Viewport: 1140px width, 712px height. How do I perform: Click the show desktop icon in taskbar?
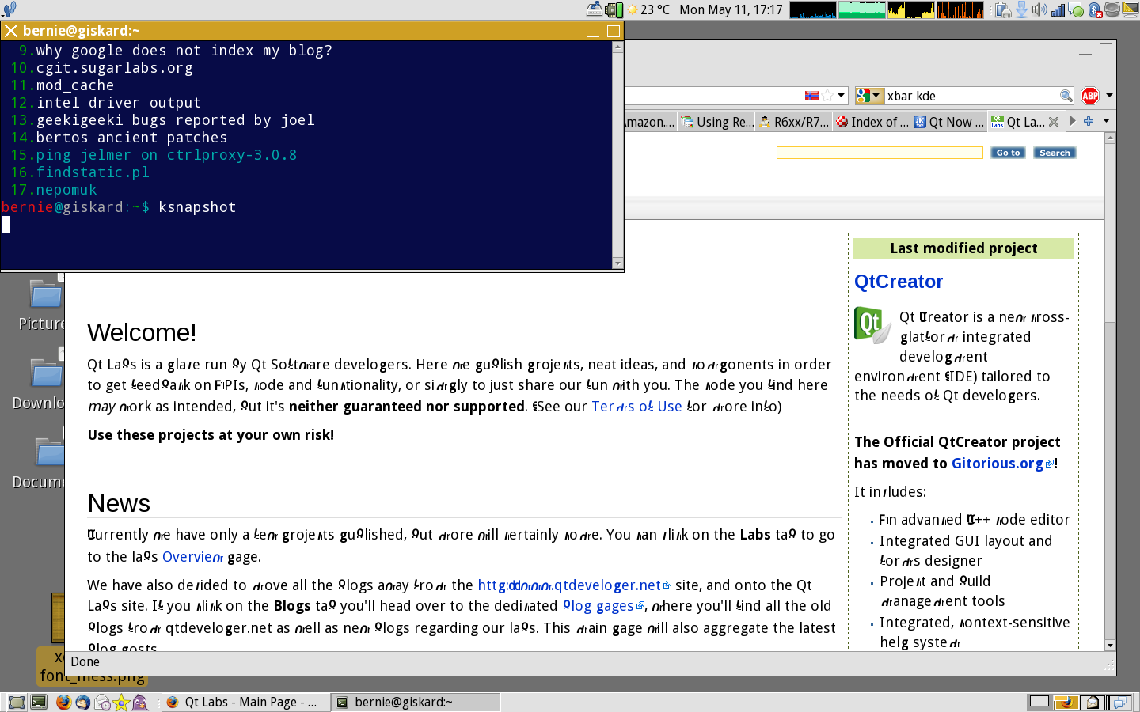coord(17,702)
